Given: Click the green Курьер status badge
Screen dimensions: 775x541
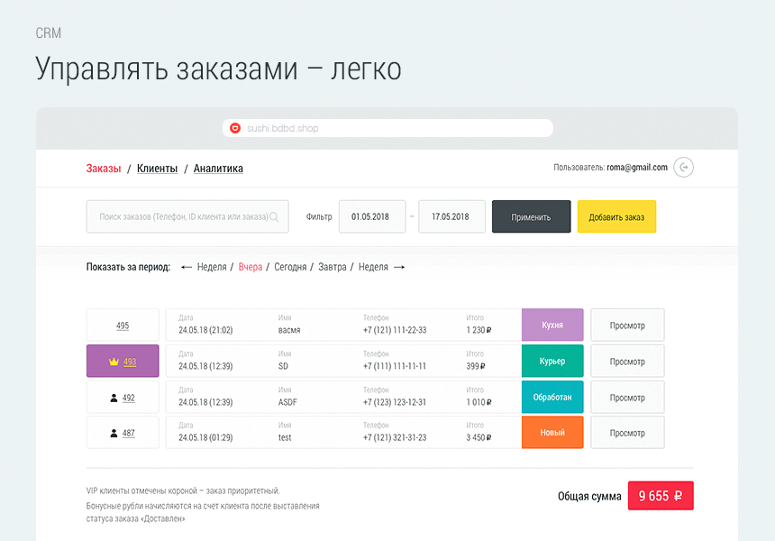Looking at the screenshot, I should [552, 361].
